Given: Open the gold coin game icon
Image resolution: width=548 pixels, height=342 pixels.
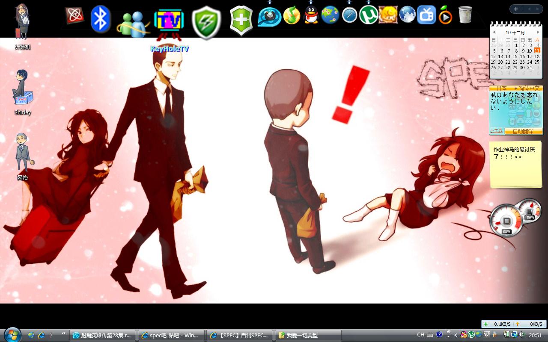Looking at the screenshot, I should click(x=388, y=15).
